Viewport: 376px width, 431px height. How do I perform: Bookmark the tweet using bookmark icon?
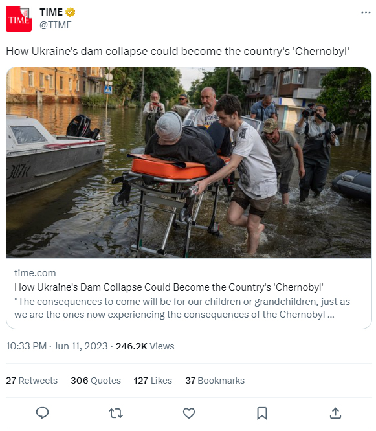[262, 413]
